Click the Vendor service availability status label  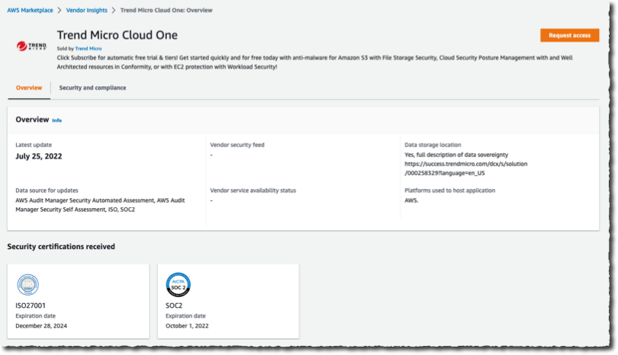pyautogui.click(x=253, y=190)
